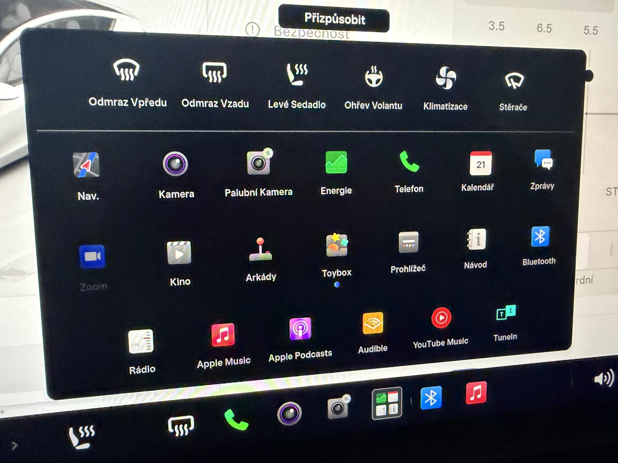Open Bluetooth from the bottom dock
The width and height of the screenshot is (618, 463).
pyautogui.click(x=431, y=398)
